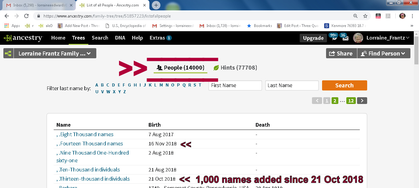Open the Trees menu
The height and width of the screenshot is (188, 419).
(78, 38)
